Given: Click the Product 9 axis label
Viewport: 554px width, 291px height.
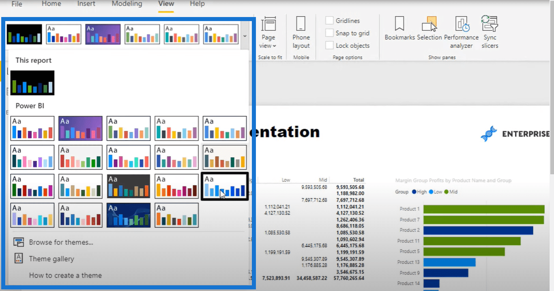Looking at the screenshot, I should point(410,273).
